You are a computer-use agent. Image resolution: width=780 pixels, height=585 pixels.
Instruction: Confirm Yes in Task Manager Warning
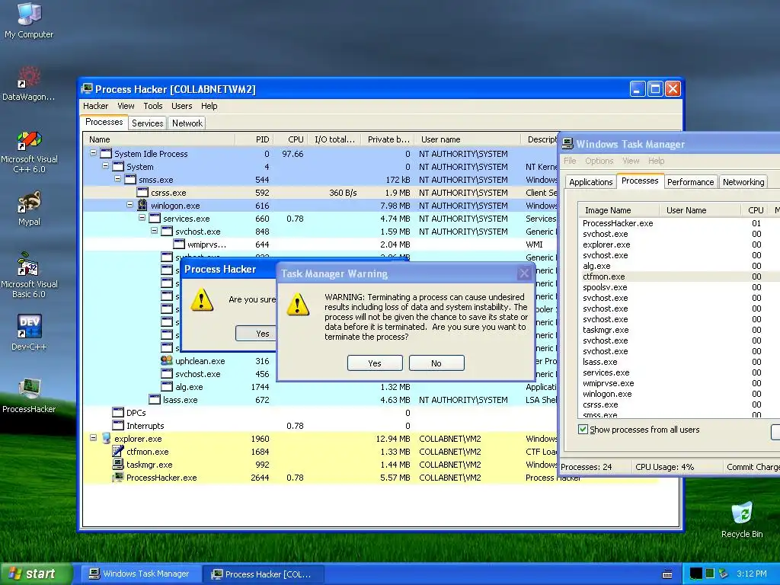pos(375,363)
